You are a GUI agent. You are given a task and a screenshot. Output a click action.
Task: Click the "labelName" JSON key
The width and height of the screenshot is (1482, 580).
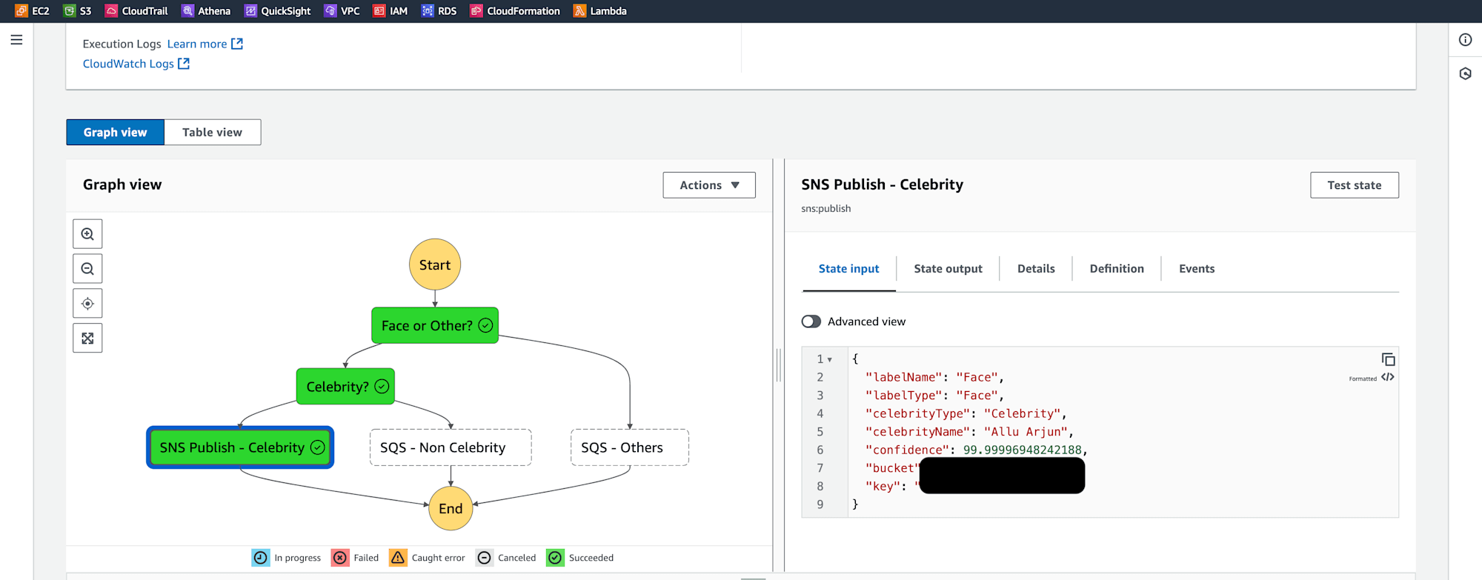(904, 377)
